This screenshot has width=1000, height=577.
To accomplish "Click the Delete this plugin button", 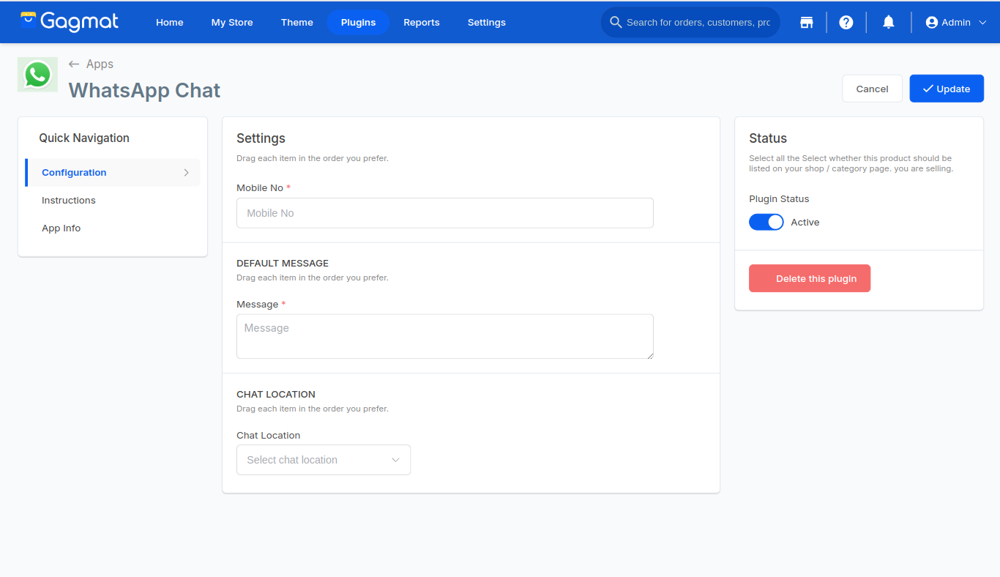I will pos(810,278).
